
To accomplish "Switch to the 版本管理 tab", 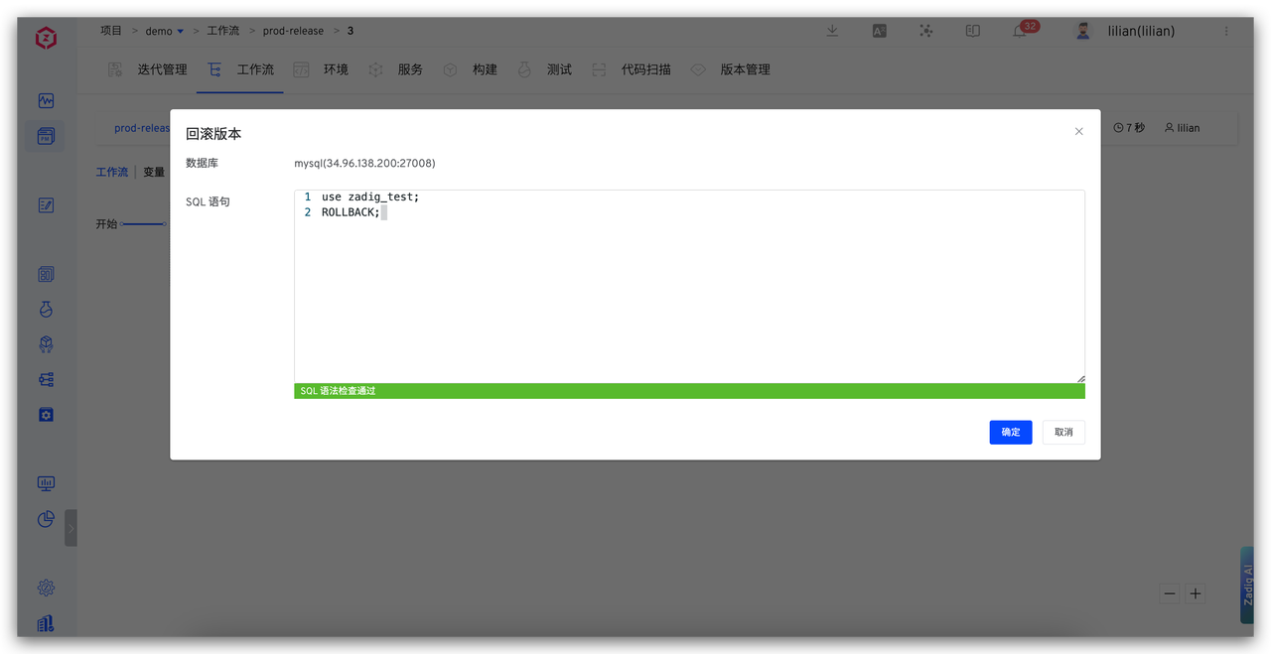I will (x=745, y=69).
